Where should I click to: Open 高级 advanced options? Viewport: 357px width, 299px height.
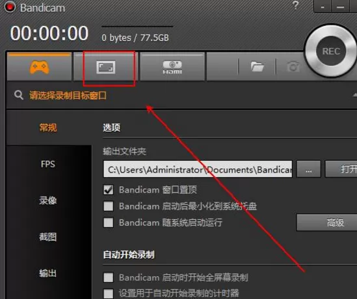[x=327, y=222]
